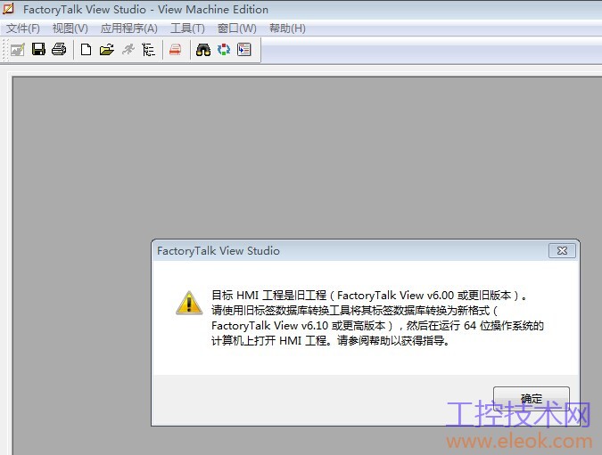Screen dimensions: 602x455
Task: Open the 视图(V) menu
Action: pyautogui.click(x=70, y=28)
